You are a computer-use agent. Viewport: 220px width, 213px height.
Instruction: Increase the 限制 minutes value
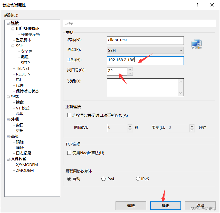click(x=192, y=126)
